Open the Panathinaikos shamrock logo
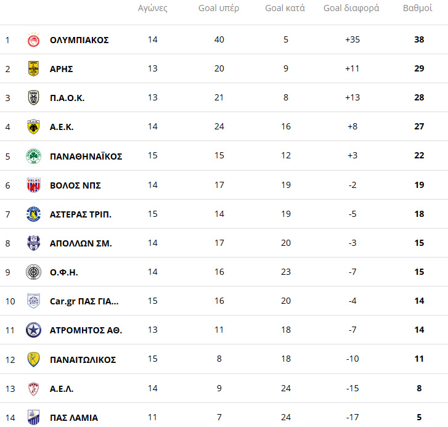Image resolution: width=448 pixels, height=427 pixels. [33, 156]
